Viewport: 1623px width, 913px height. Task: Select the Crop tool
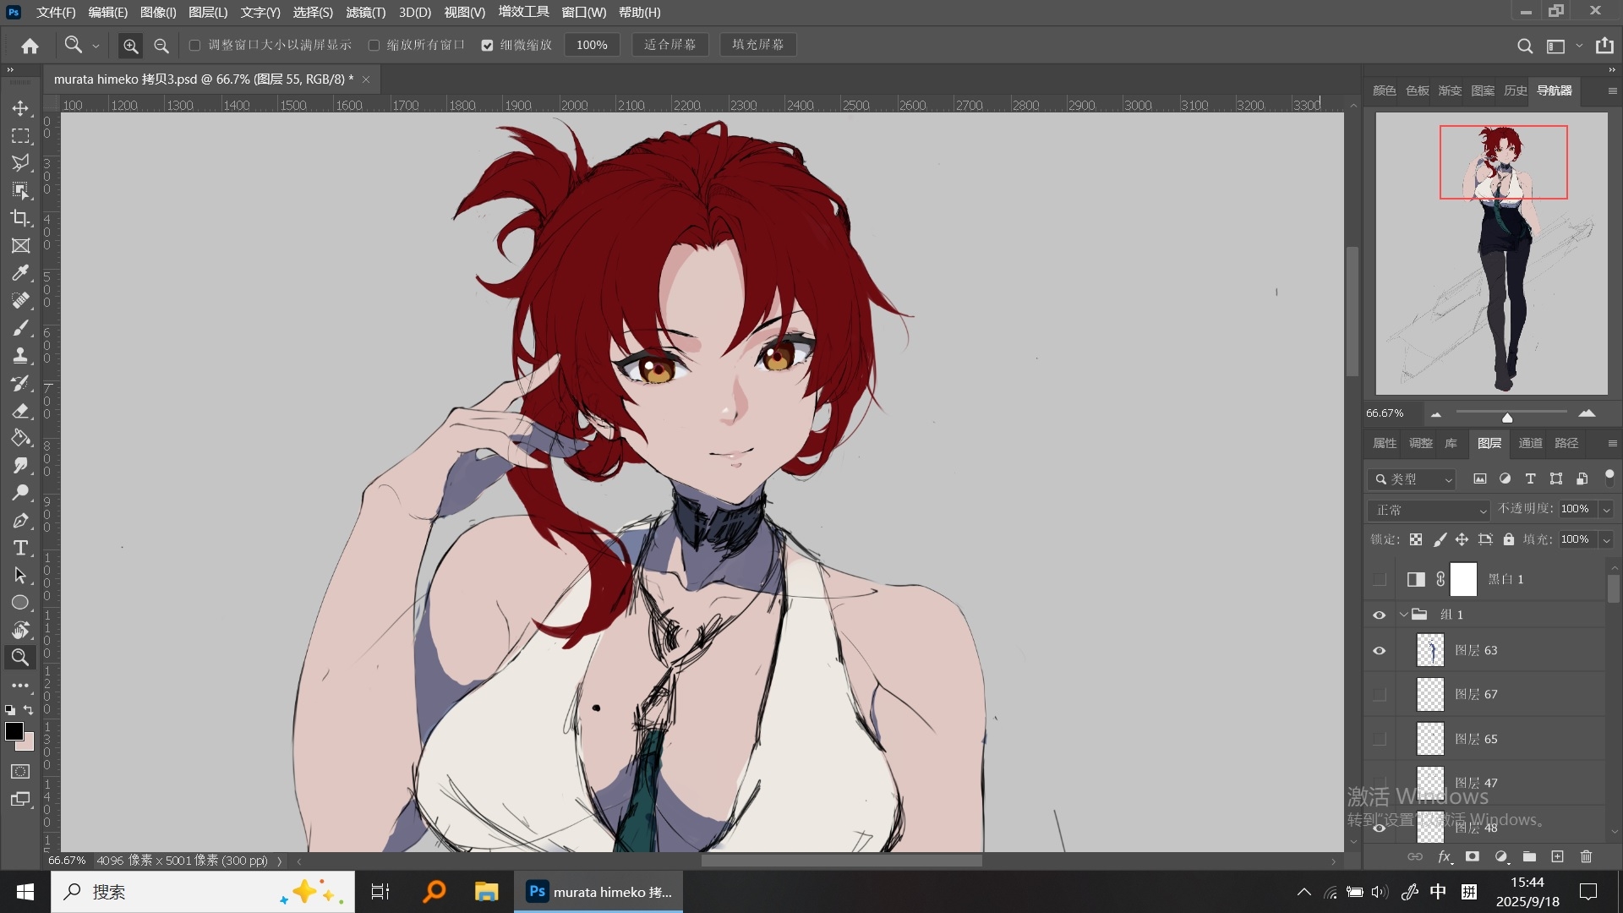20,218
